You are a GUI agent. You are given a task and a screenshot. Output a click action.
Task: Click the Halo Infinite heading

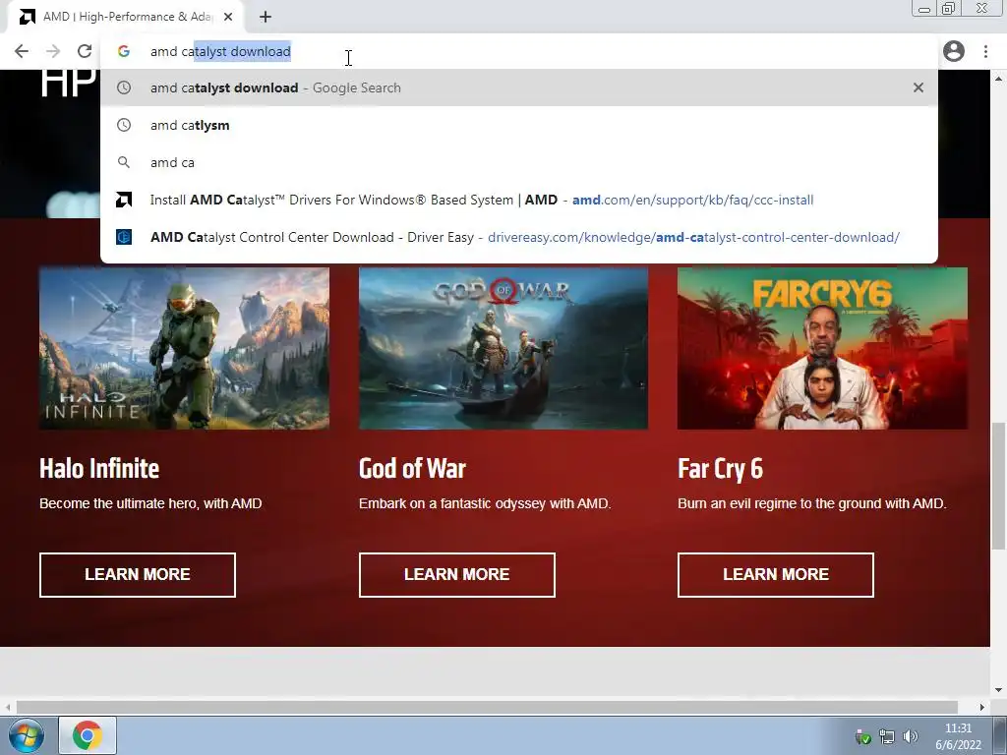99,469
